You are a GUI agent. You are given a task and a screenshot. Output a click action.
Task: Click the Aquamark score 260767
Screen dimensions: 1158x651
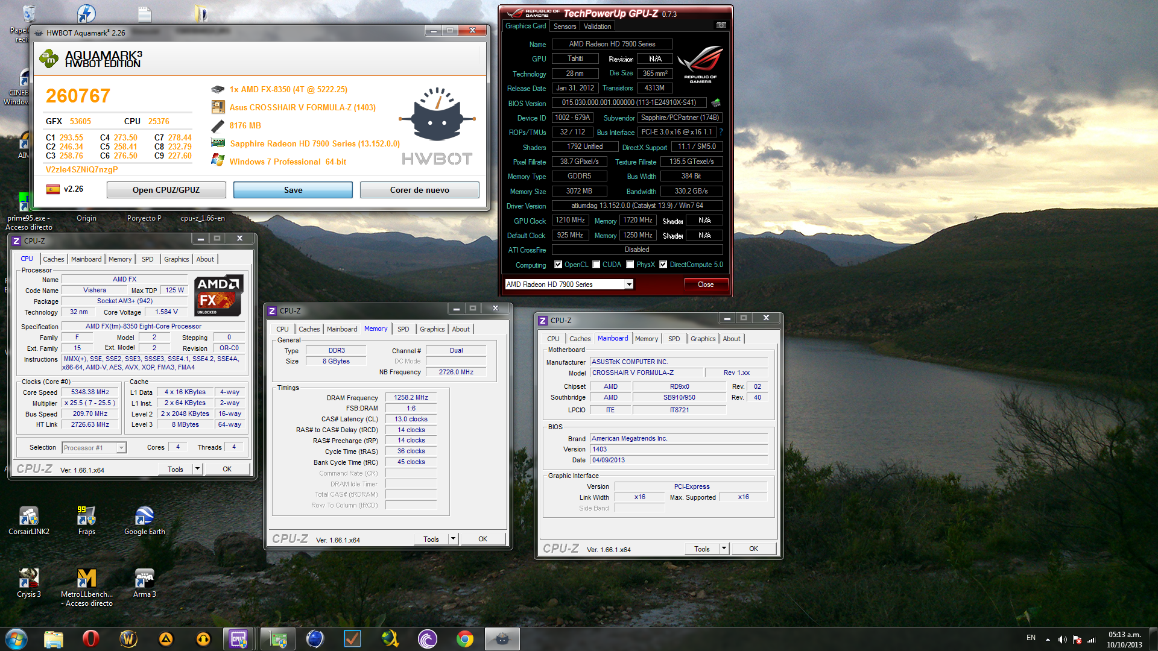(78, 96)
